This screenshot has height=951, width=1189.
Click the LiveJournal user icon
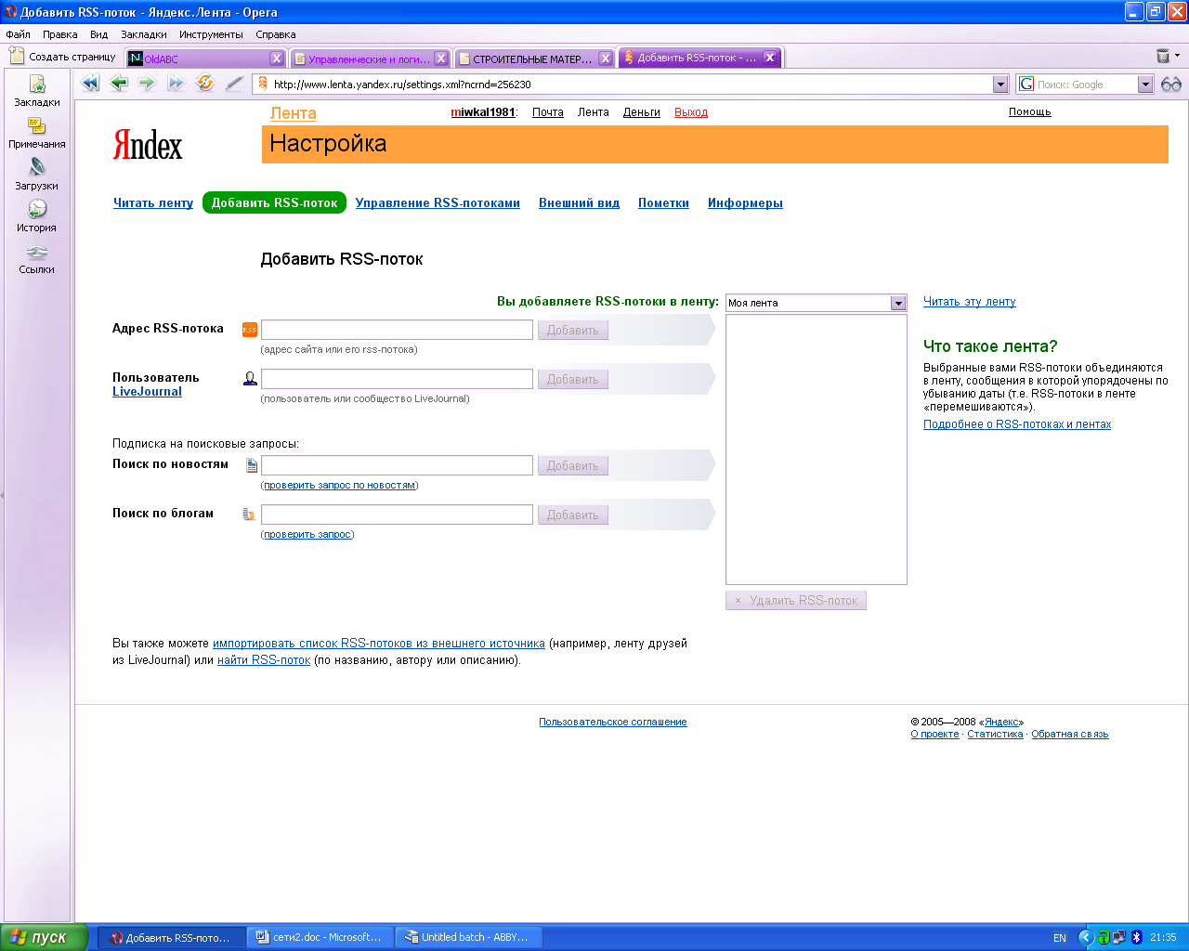click(250, 379)
